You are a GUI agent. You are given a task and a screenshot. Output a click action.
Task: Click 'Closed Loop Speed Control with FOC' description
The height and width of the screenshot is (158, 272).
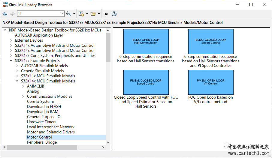tap(146, 102)
